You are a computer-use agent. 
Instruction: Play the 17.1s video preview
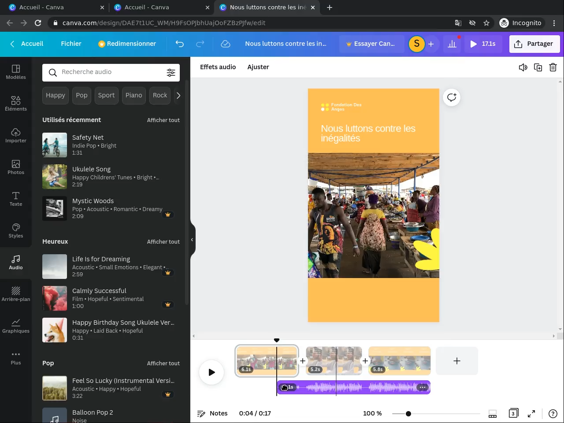483,44
